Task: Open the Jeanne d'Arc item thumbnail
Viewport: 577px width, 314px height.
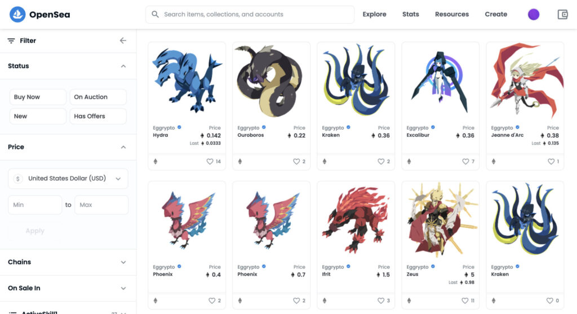Action: (525, 80)
